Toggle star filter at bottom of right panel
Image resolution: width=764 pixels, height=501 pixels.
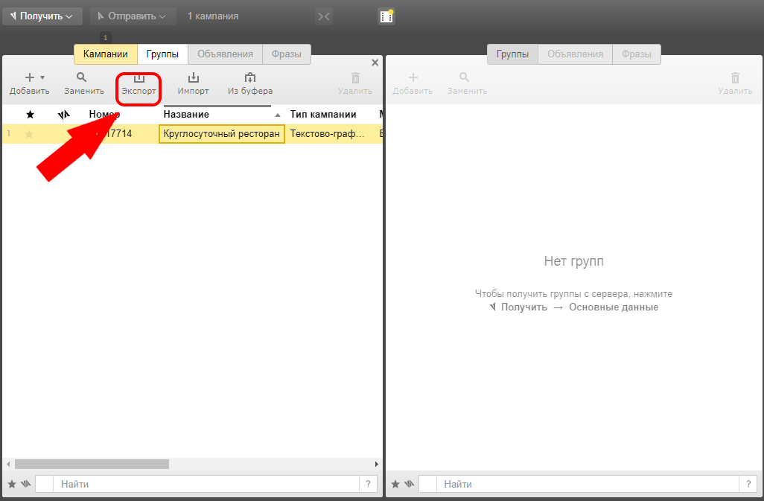(x=395, y=484)
